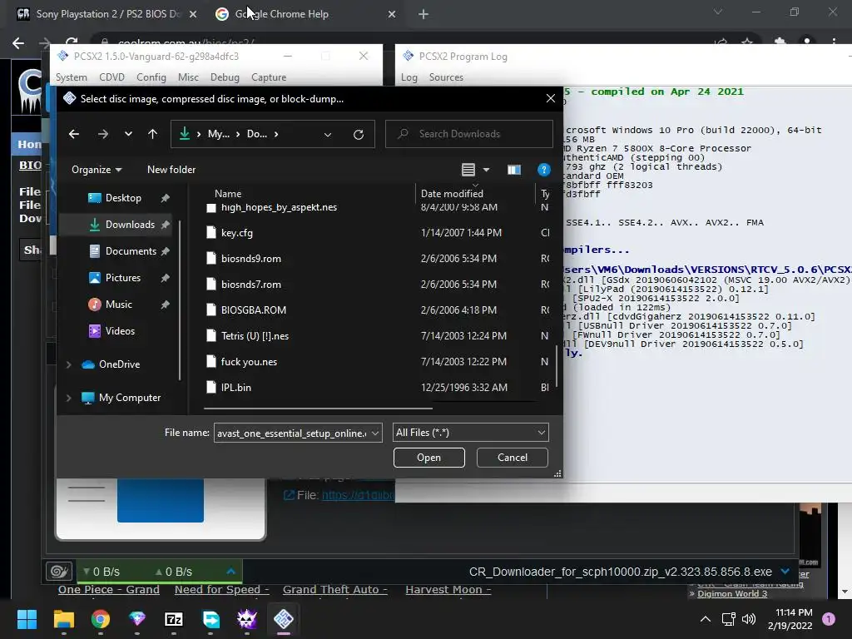The width and height of the screenshot is (852, 639).
Task: Sort files by Date modified column
Action: pyautogui.click(x=452, y=193)
